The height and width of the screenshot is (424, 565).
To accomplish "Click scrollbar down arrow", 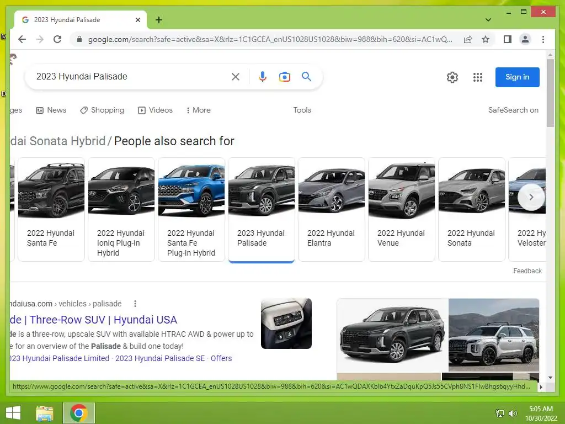I will pyautogui.click(x=550, y=378).
